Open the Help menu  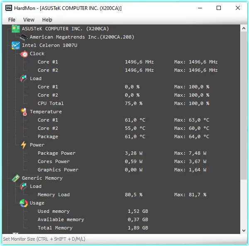(x=47, y=19)
